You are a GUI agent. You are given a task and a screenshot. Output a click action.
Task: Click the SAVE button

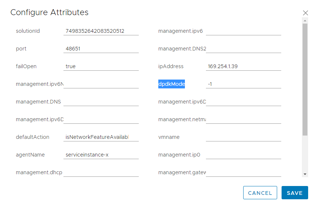tap(294, 193)
